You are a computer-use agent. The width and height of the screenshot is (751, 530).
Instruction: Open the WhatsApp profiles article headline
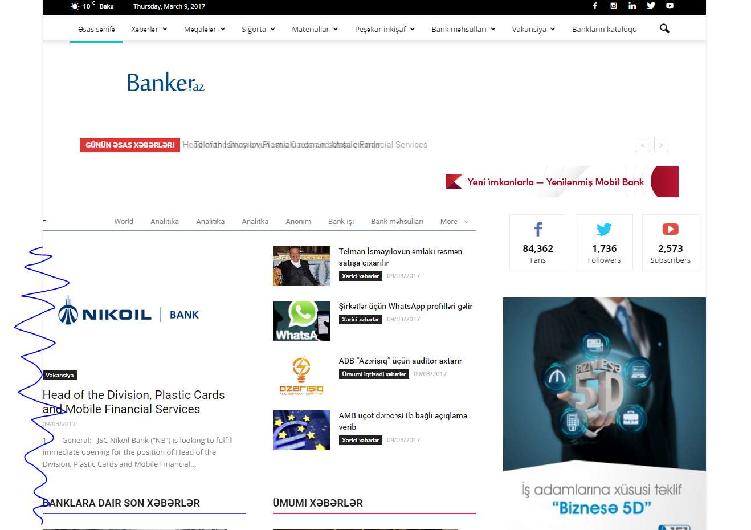click(405, 306)
